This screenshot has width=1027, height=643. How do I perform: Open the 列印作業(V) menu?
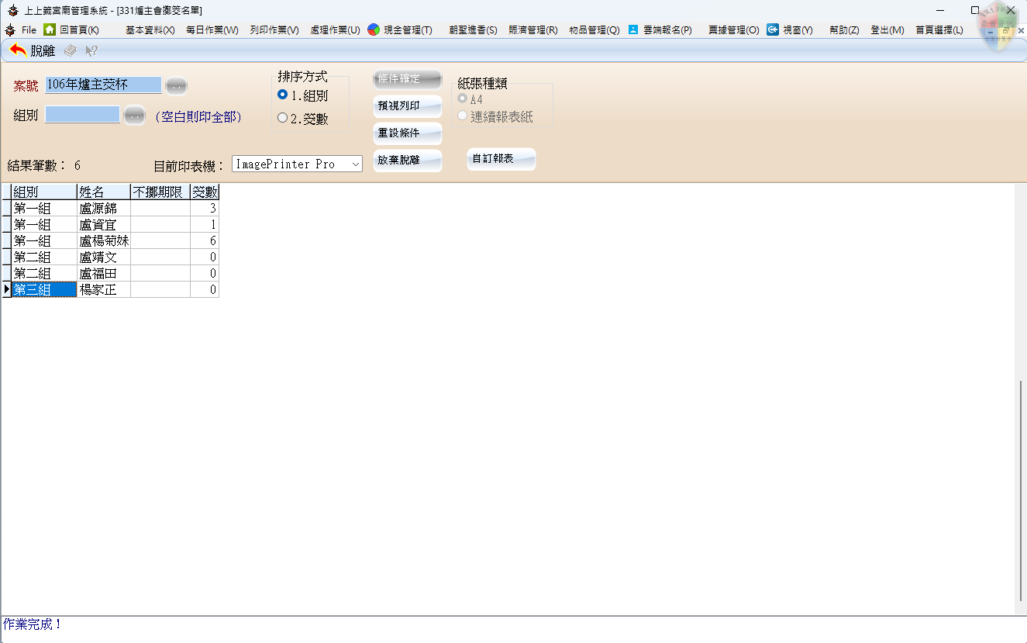coord(274,30)
